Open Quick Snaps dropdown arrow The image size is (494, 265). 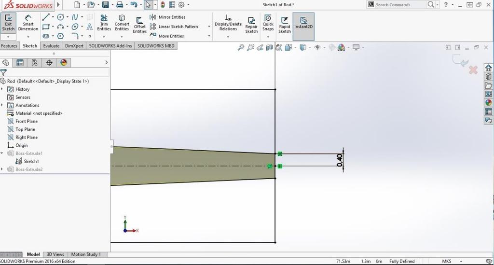point(268,37)
